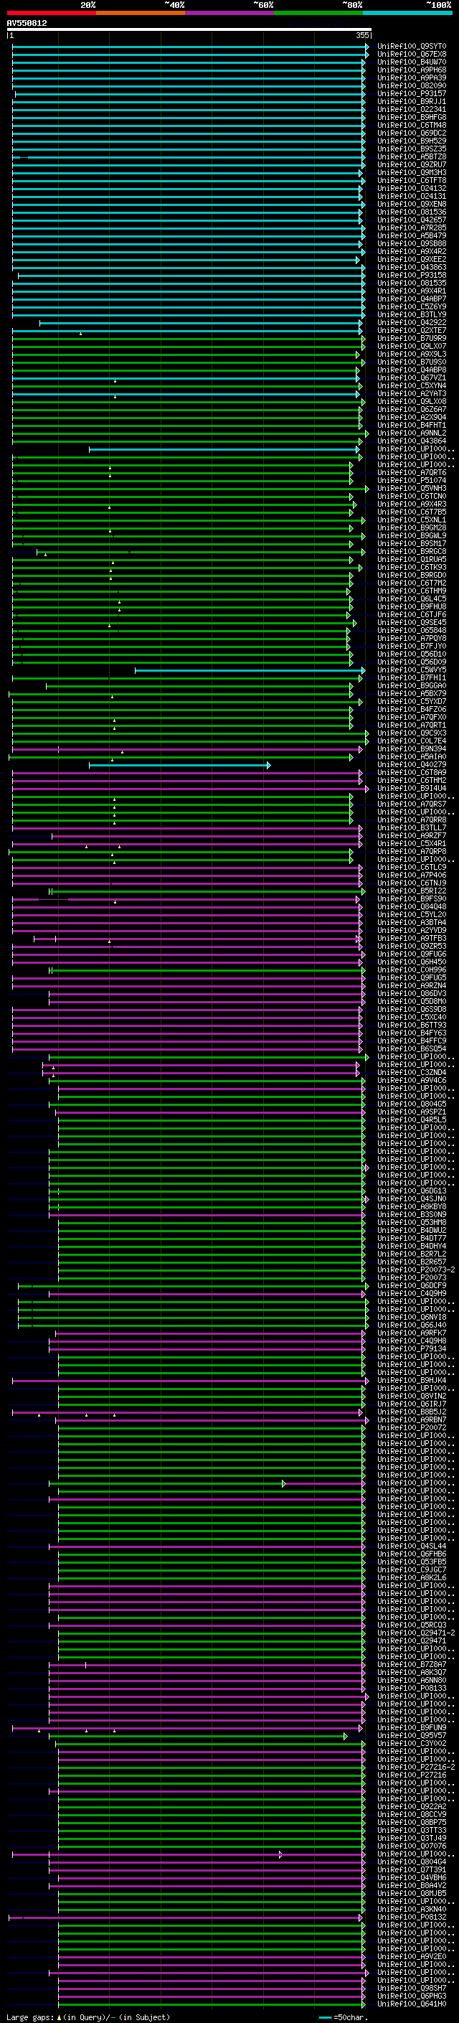Open hit UniRef100_C6TM48
This screenshot has height=2023, width=459.
click(411, 125)
